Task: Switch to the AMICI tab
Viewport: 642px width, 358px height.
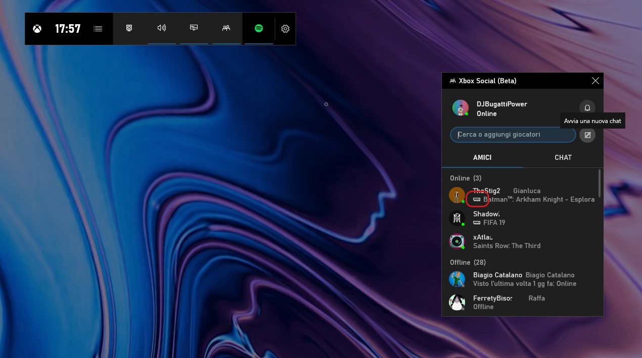Action: [x=482, y=157]
